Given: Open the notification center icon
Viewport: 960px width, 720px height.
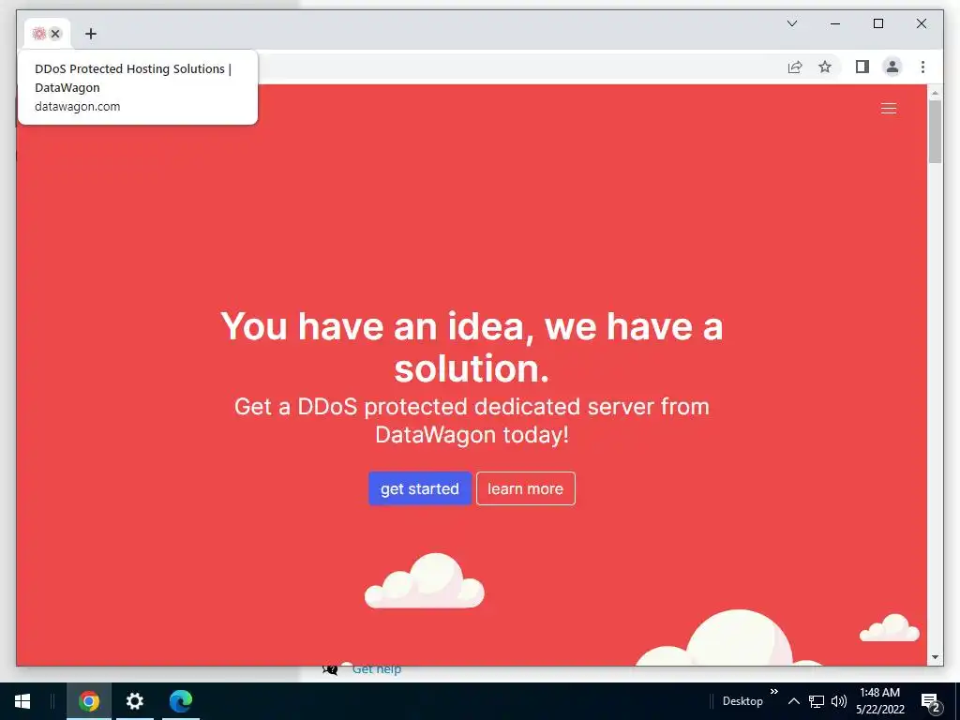Looking at the screenshot, I should (x=931, y=701).
